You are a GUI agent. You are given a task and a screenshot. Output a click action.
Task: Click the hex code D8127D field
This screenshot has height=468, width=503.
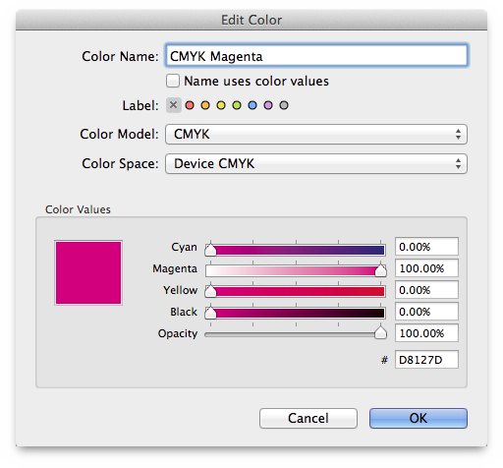pos(426,360)
